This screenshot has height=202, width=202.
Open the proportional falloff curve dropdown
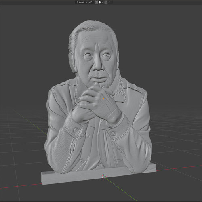point(110,2)
